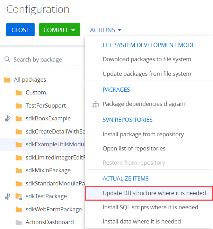The image size is (213, 229).
Task: Click the blue CLOSE button
Action: (x=20, y=29)
